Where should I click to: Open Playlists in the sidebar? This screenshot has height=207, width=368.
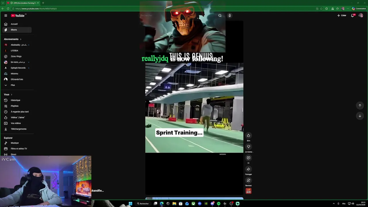[17, 106]
